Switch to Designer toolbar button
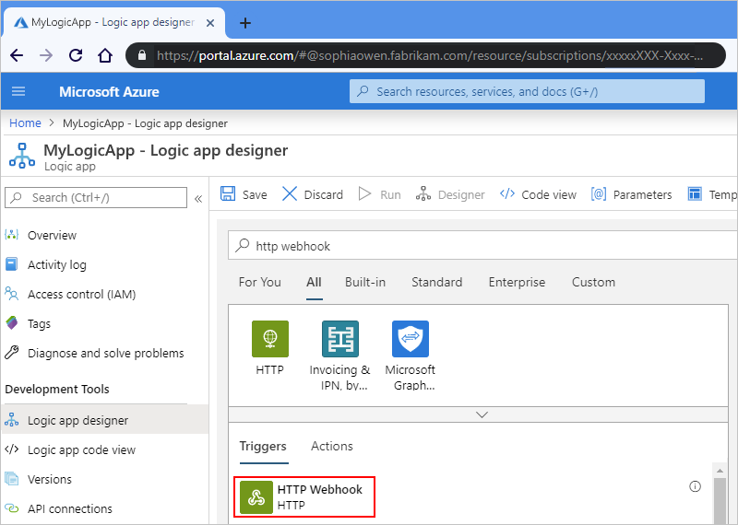The image size is (738, 525). click(450, 194)
